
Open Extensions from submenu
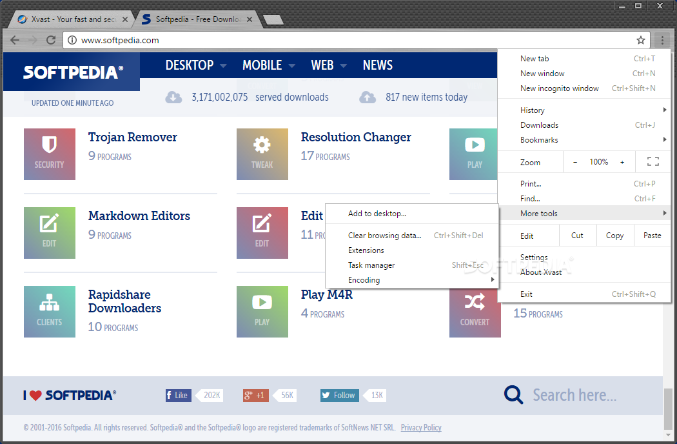click(x=412, y=250)
